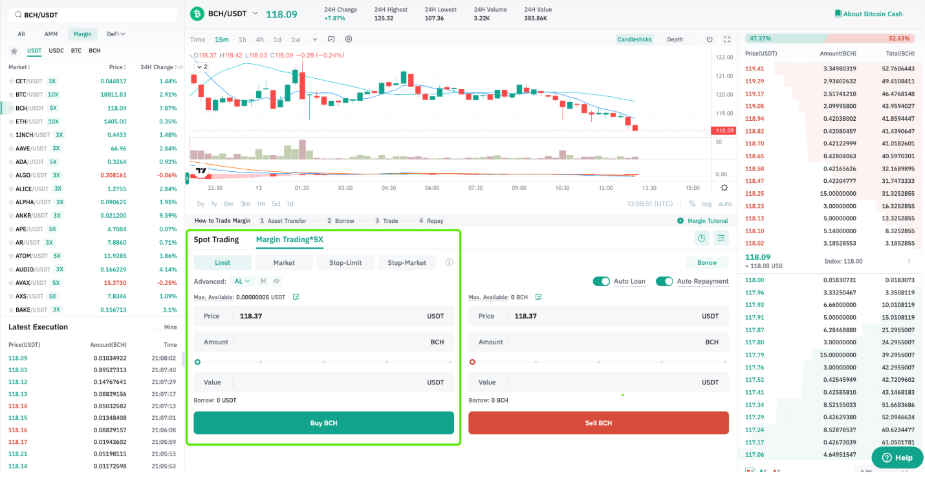This screenshot has height=480, width=925.
Task: Show order type info circle icon
Action: [449, 263]
